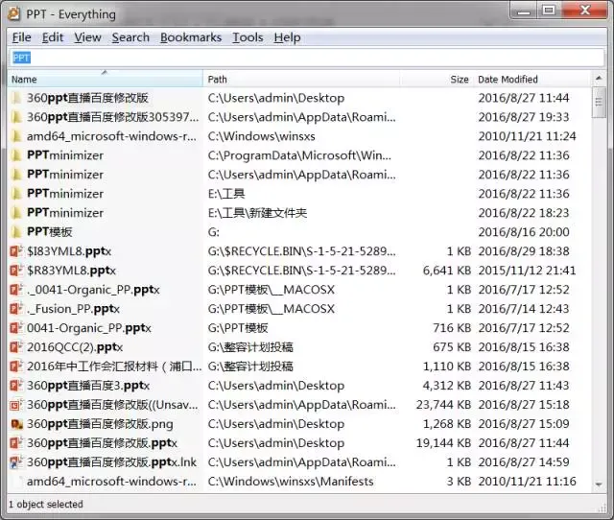Click path E:\工具\新建文件夹

257,213
